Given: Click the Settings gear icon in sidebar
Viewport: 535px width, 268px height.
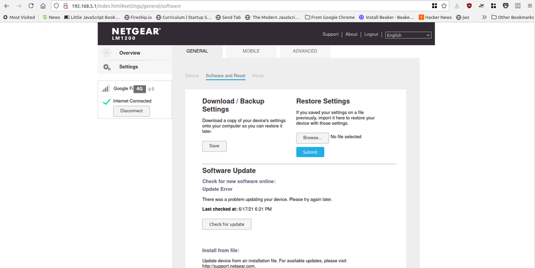Looking at the screenshot, I should pyautogui.click(x=106, y=67).
